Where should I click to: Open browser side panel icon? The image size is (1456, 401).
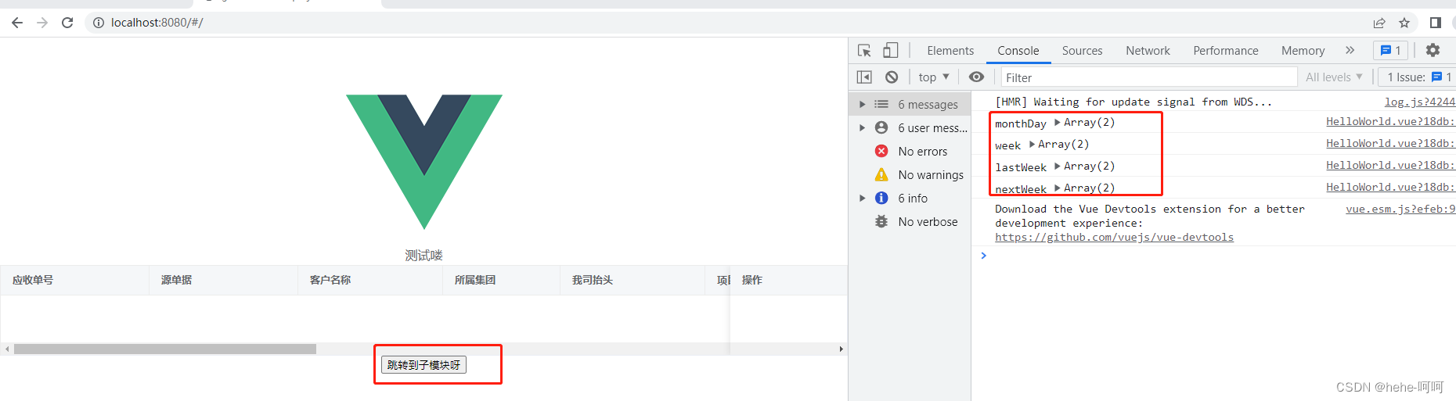(1435, 23)
